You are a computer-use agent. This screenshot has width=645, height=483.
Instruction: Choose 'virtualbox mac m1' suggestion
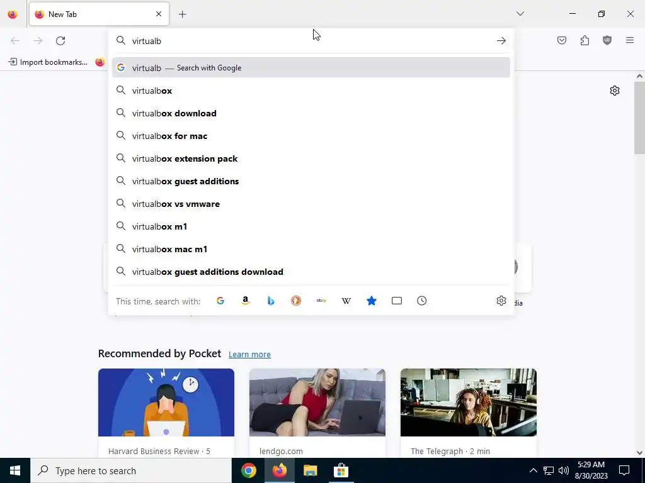311,249
